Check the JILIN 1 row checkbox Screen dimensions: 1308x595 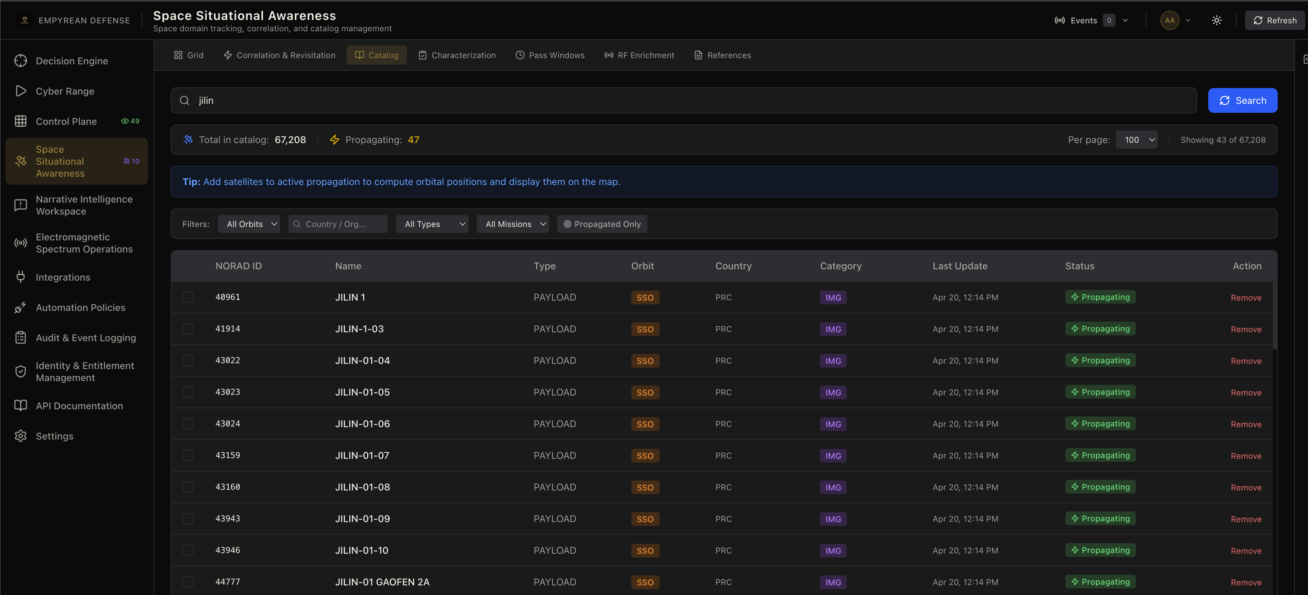[188, 297]
